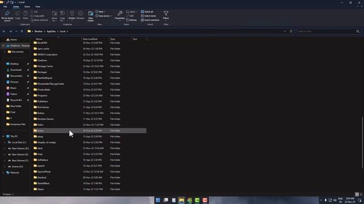The height and width of the screenshot is (204, 364).
Task: Expand the Local Disk (C:) node
Action: click(5, 142)
